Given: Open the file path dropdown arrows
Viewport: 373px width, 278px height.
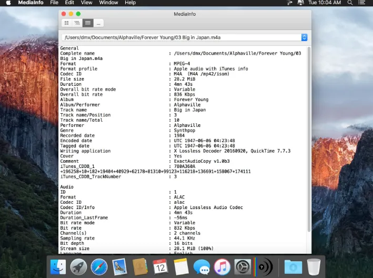Looking at the screenshot, I should tap(304, 37).
